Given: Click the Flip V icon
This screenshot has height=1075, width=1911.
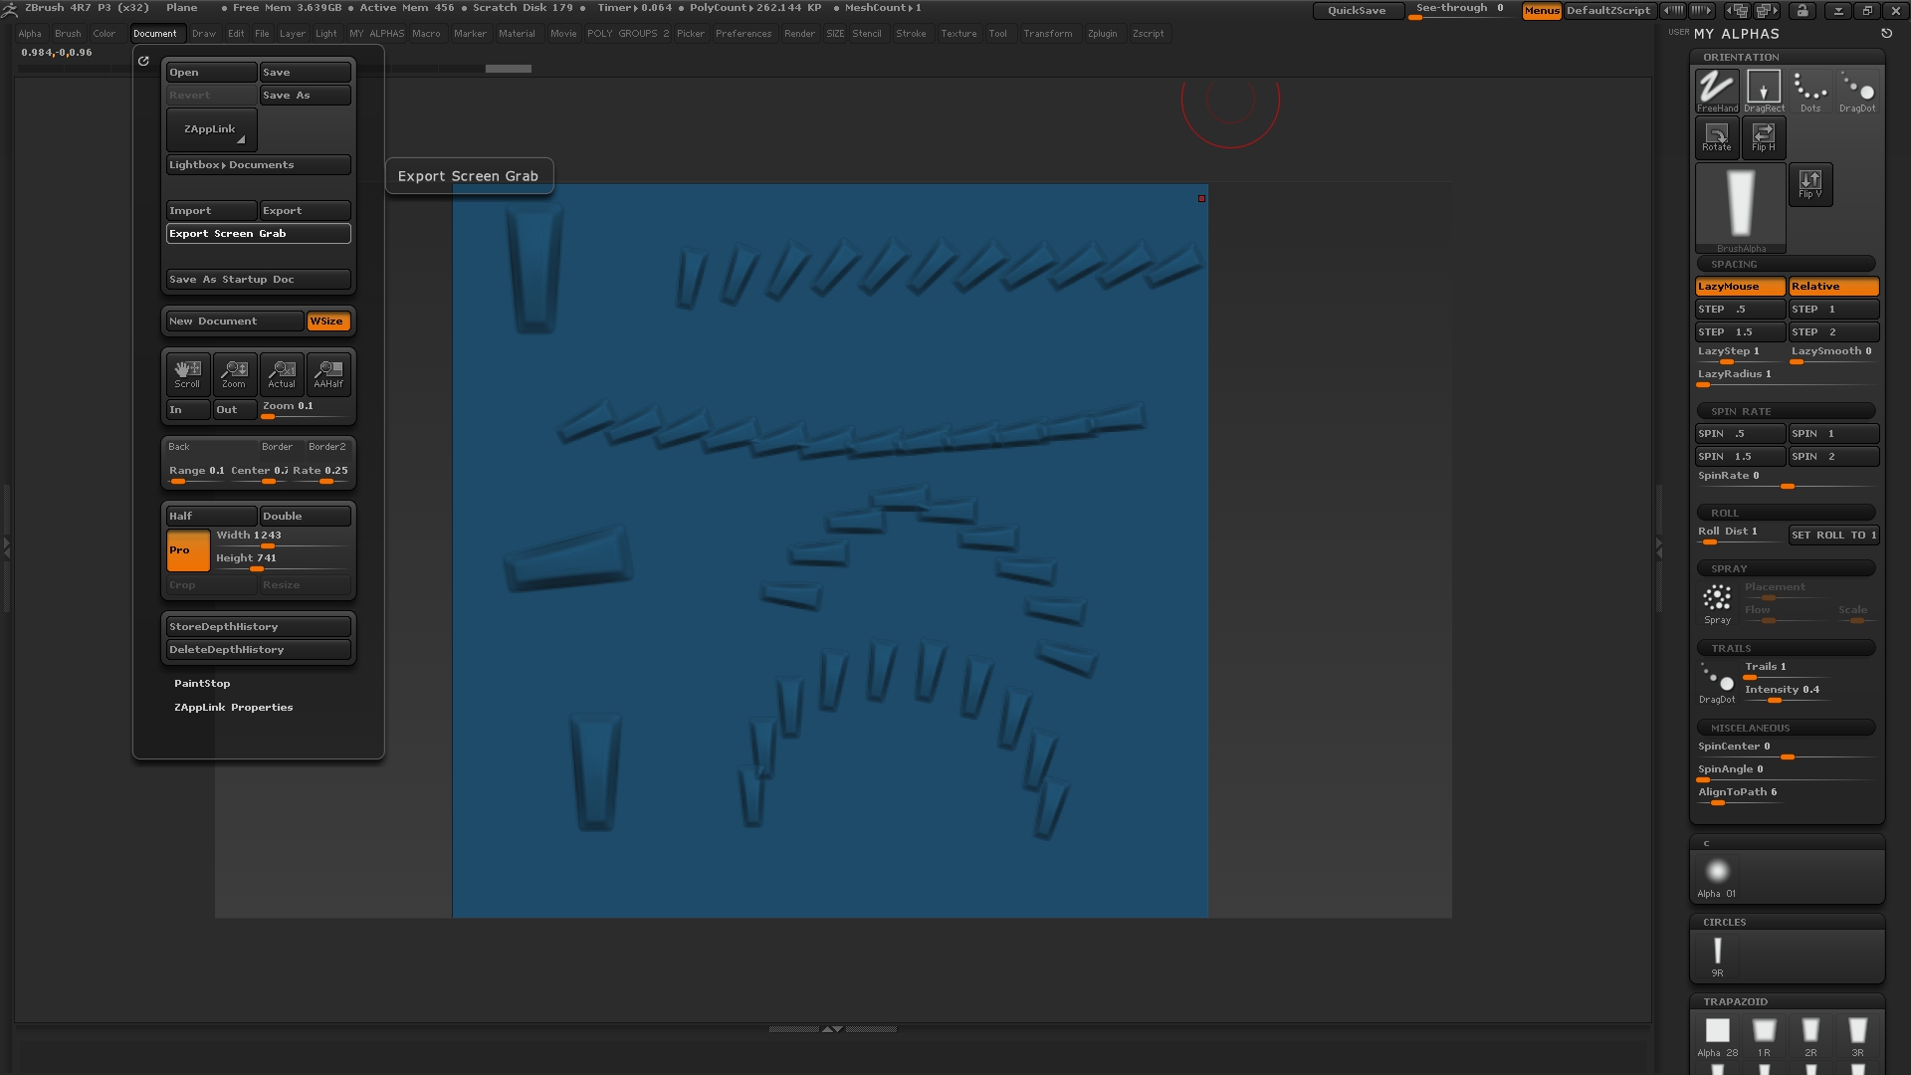Looking at the screenshot, I should (1809, 184).
